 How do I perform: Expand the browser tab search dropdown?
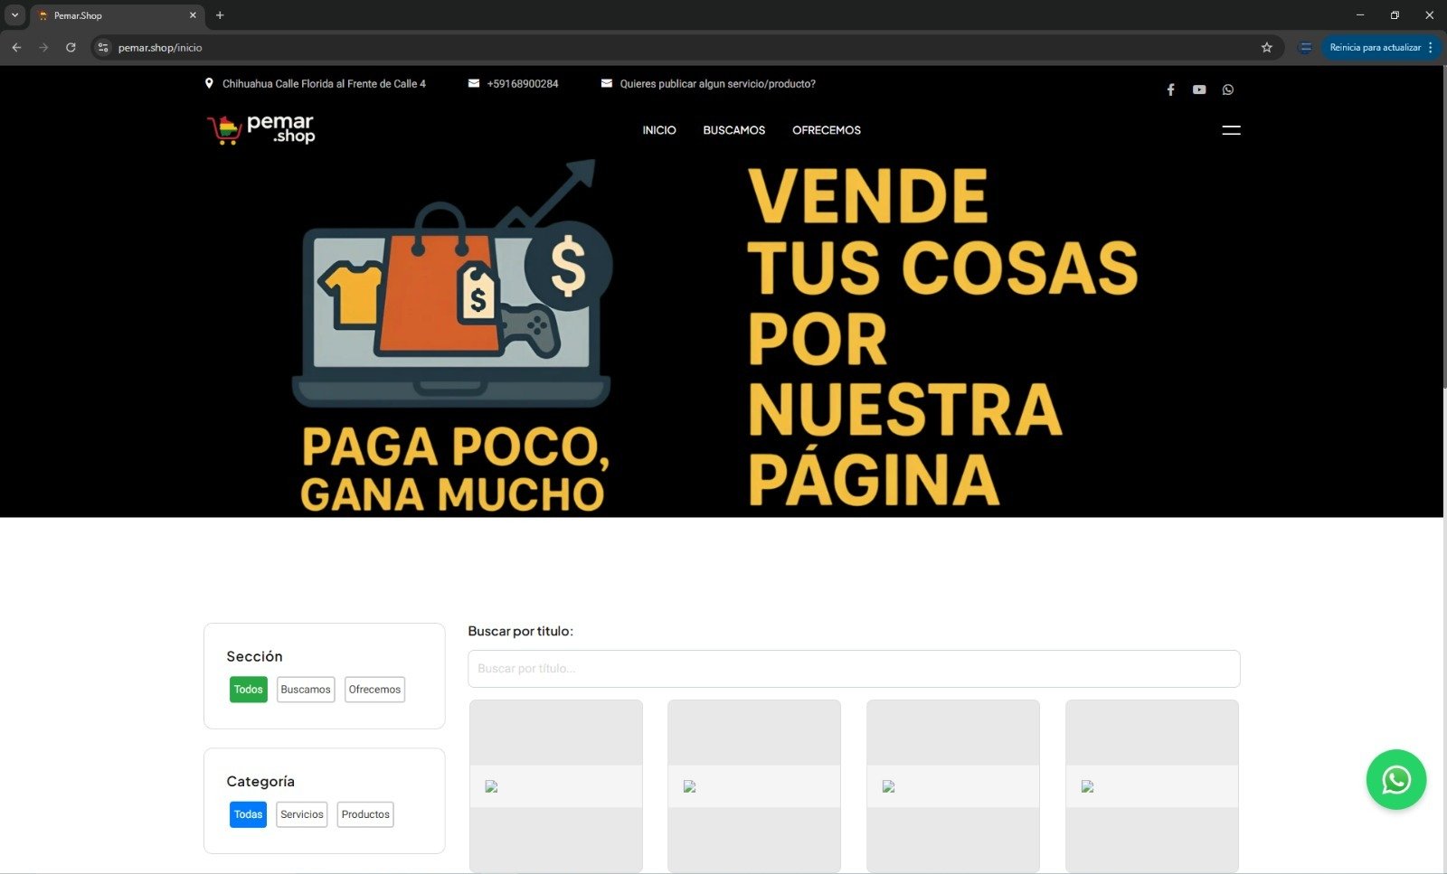[14, 15]
